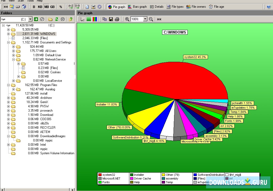Click the zoom in magnifier icon

pyautogui.click(x=127, y=19)
